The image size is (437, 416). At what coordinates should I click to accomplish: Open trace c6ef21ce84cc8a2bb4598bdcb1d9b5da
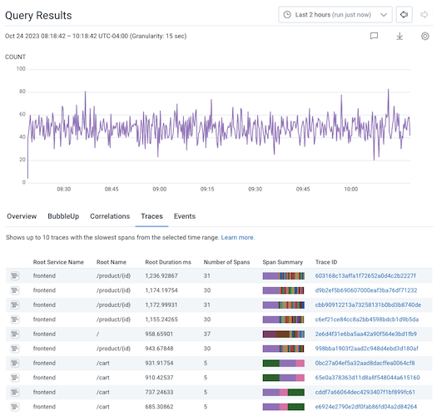[367, 319]
